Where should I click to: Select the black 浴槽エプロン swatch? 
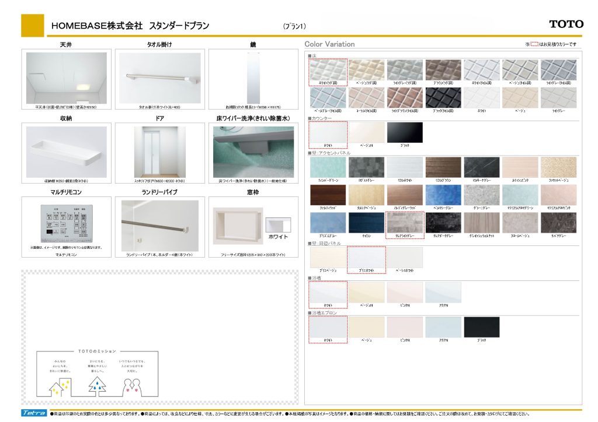pos(482,327)
